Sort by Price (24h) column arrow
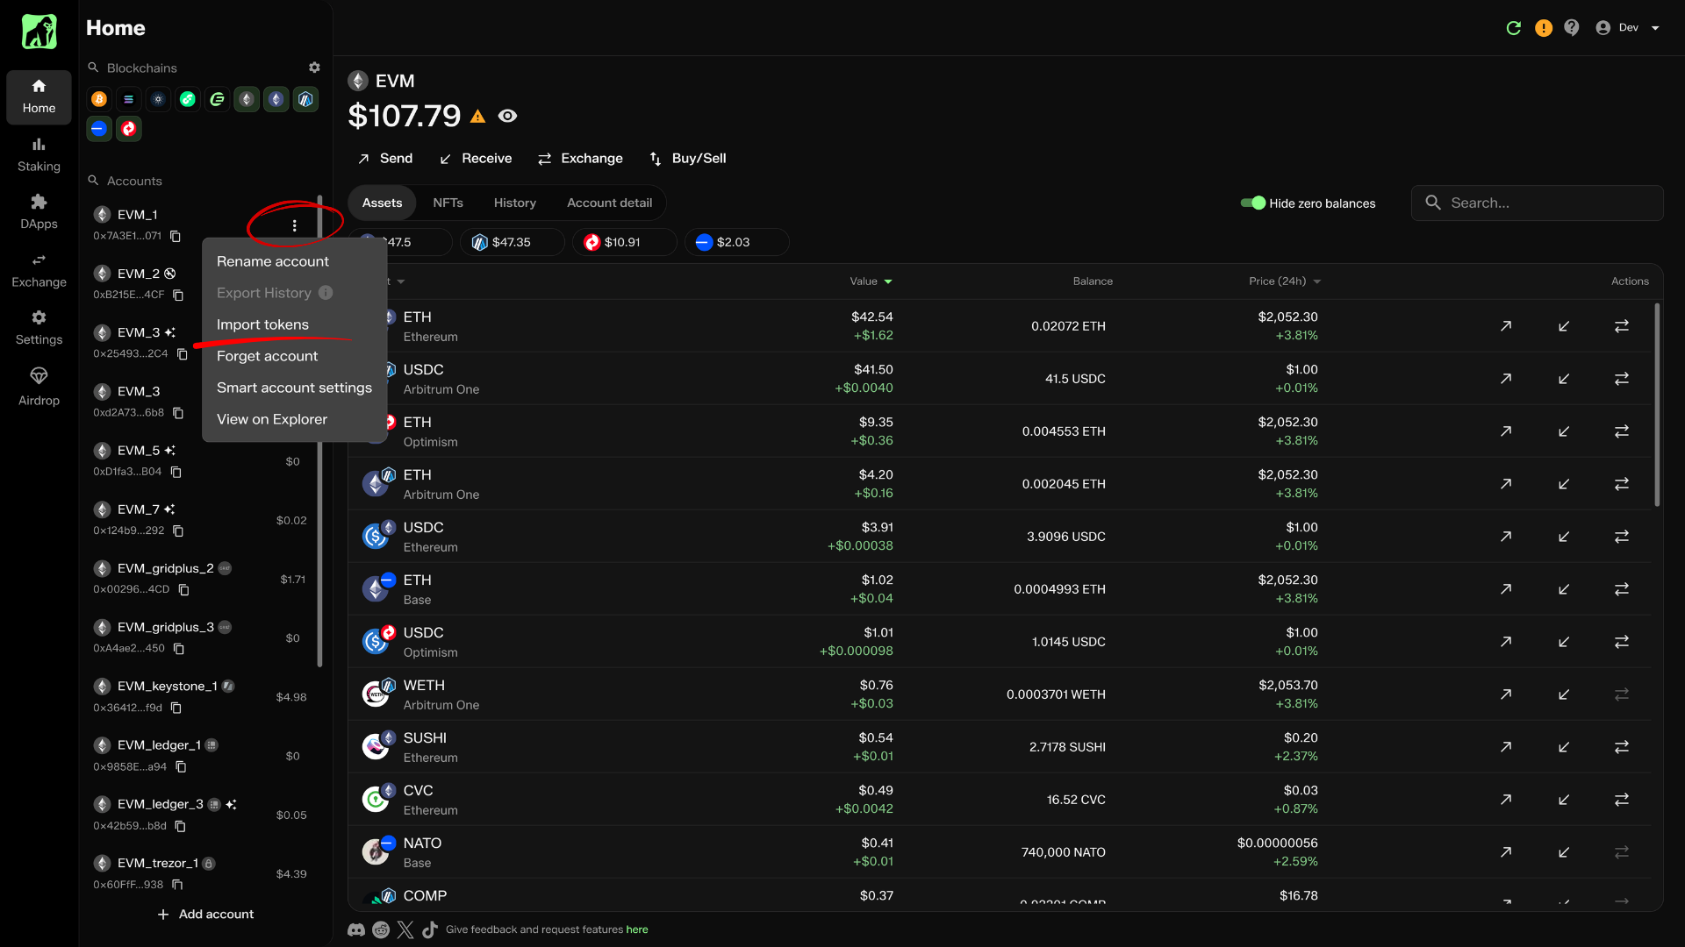The image size is (1685, 947). (x=1316, y=281)
